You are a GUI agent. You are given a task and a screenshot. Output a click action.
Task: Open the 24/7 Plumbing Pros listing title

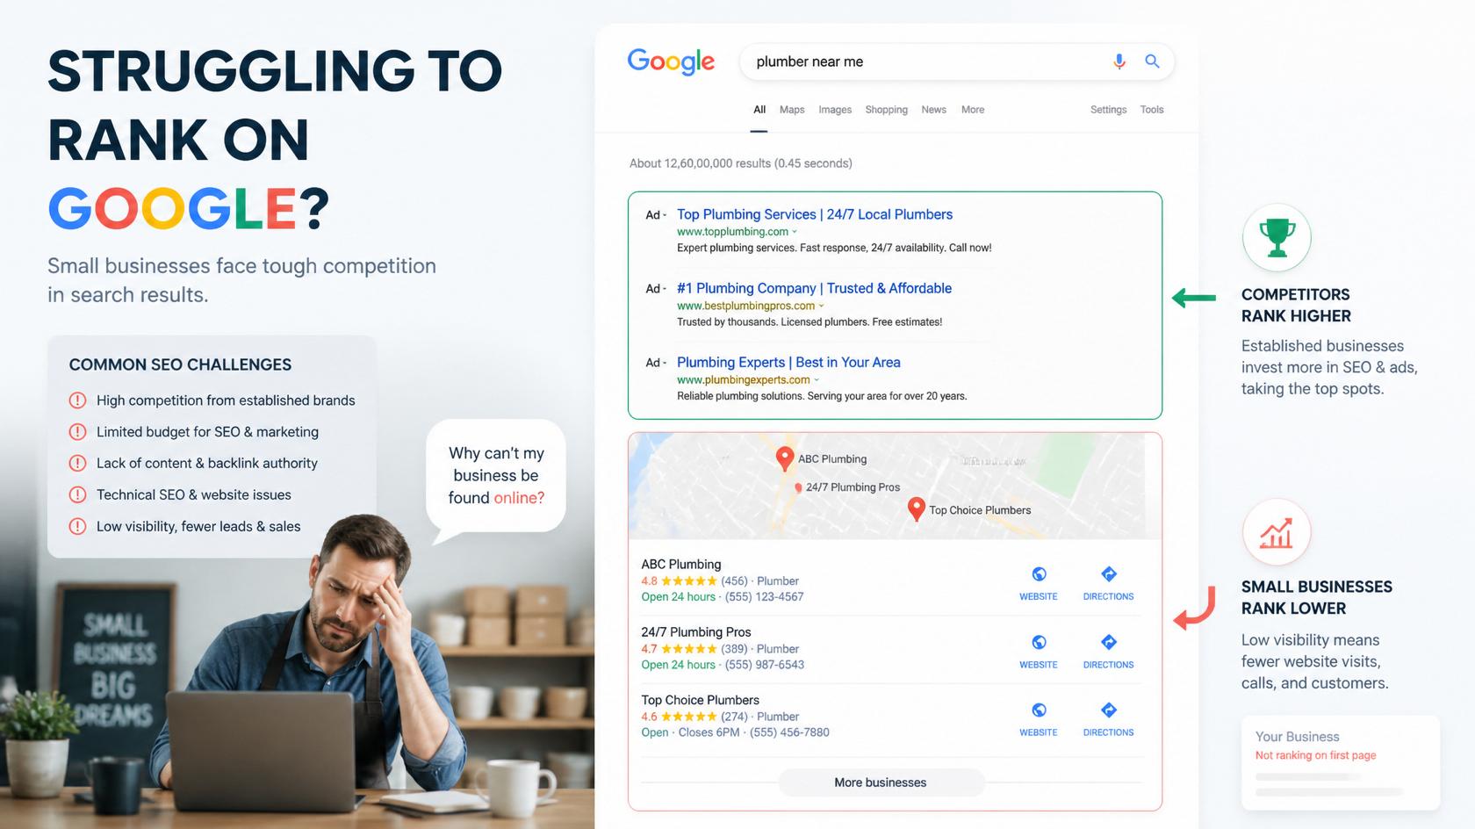(x=696, y=632)
